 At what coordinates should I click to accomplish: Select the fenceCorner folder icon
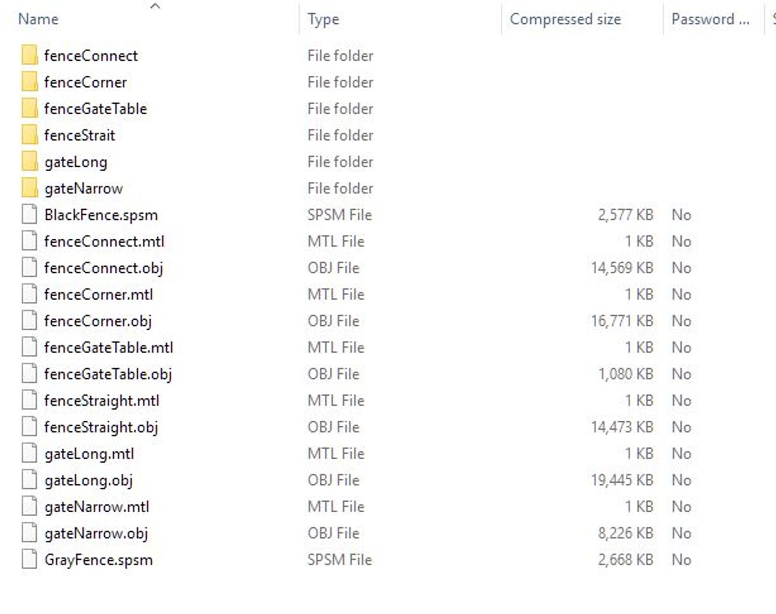coord(30,82)
